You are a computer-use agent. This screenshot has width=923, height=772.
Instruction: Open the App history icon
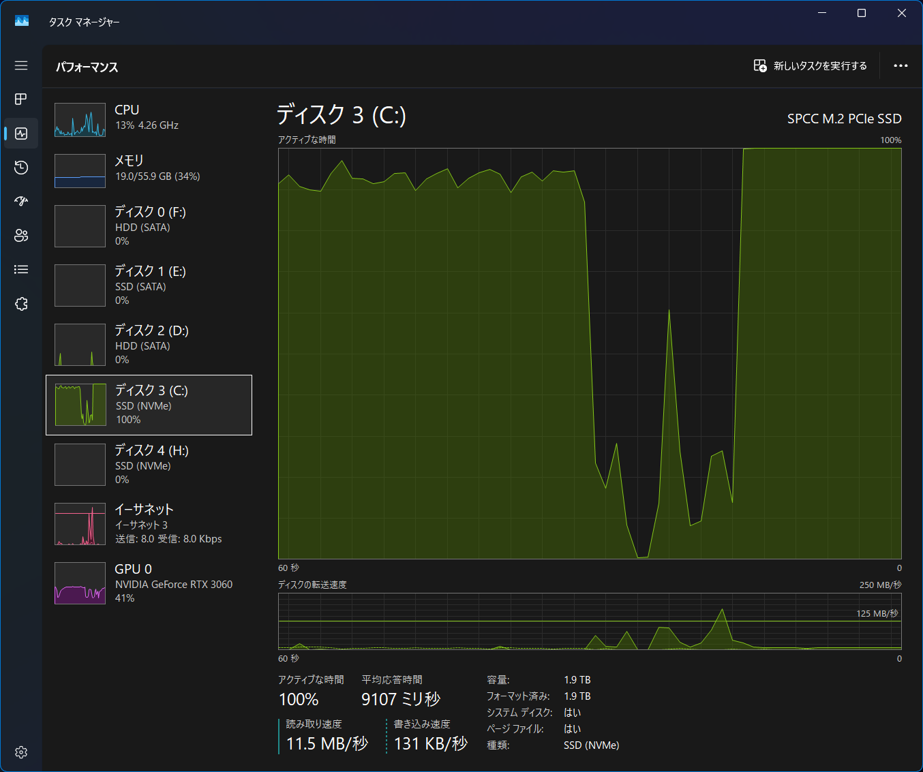click(21, 168)
